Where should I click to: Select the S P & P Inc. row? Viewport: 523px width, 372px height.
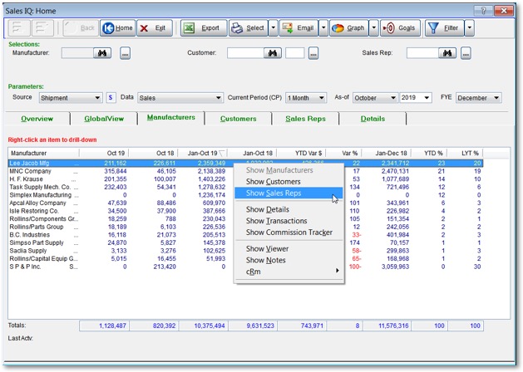point(245,267)
